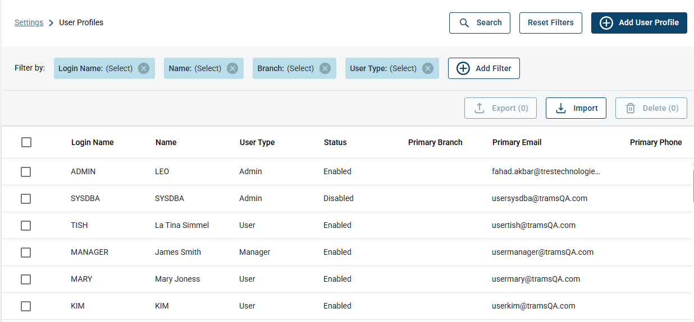Viewport: 694px width, 322px height.
Task: Click the name James Smith
Action: [178, 252]
